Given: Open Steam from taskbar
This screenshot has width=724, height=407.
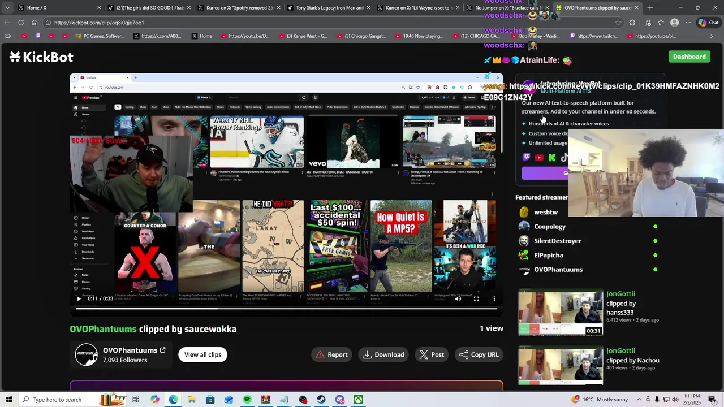Looking at the screenshot, I should click(x=321, y=400).
